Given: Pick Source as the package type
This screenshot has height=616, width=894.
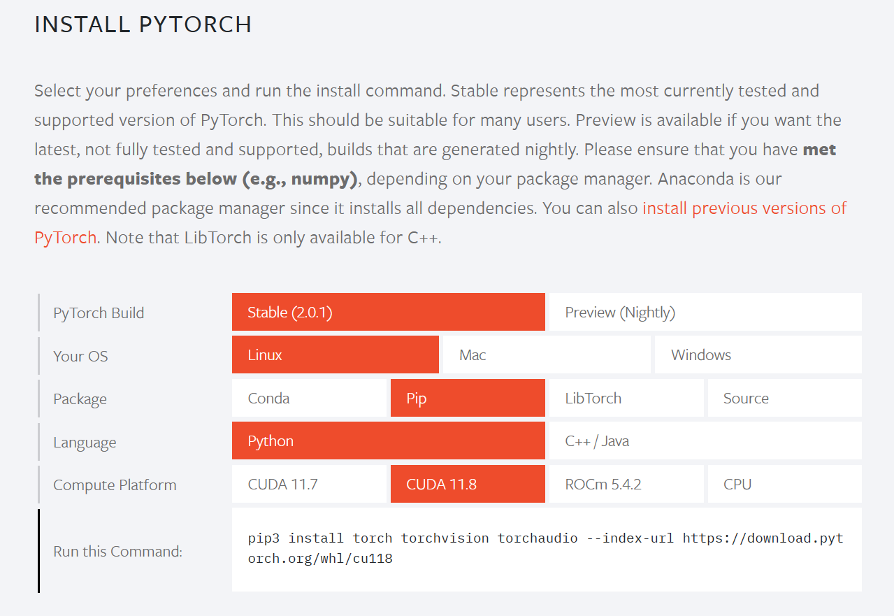Looking at the screenshot, I should coord(785,398).
